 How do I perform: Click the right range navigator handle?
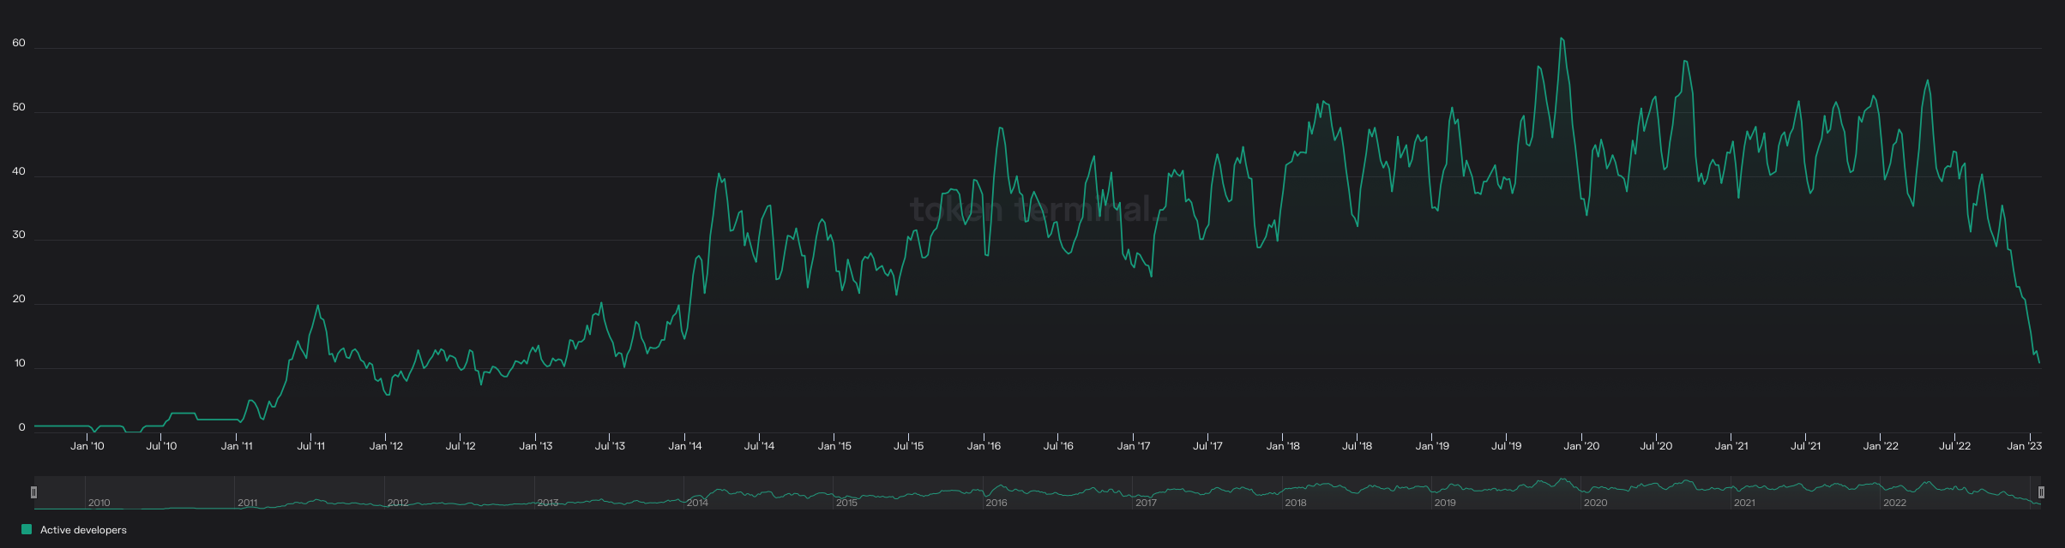click(2041, 492)
